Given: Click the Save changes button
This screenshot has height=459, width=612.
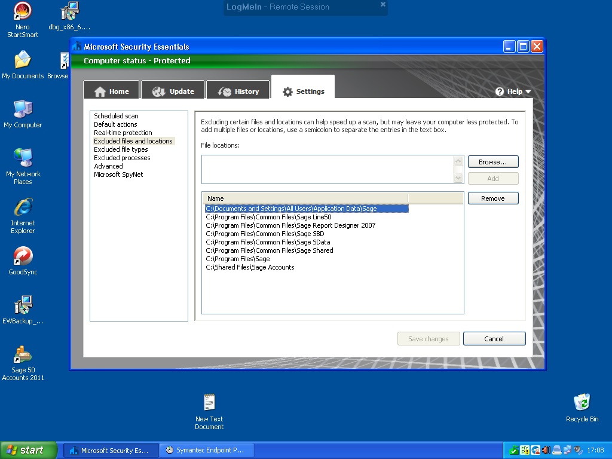Looking at the screenshot, I should pos(429,339).
